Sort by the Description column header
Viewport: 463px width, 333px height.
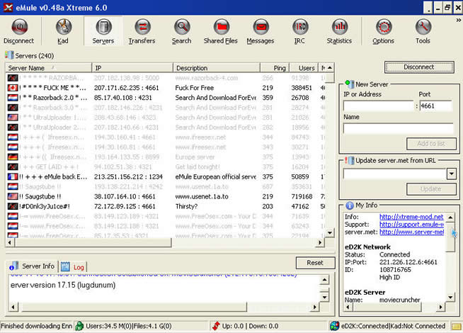point(217,68)
